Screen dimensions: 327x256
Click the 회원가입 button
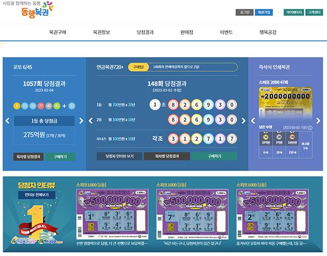(x=264, y=13)
